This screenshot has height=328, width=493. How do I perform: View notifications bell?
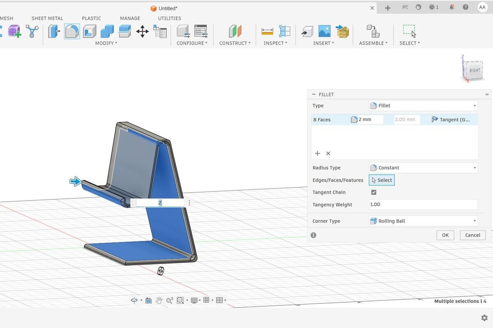click(x=452, y=7)
